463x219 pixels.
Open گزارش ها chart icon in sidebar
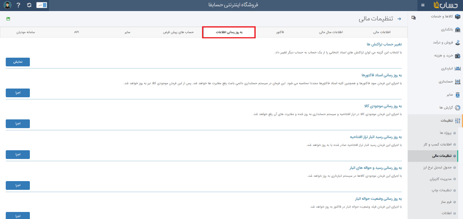(458, 108)
